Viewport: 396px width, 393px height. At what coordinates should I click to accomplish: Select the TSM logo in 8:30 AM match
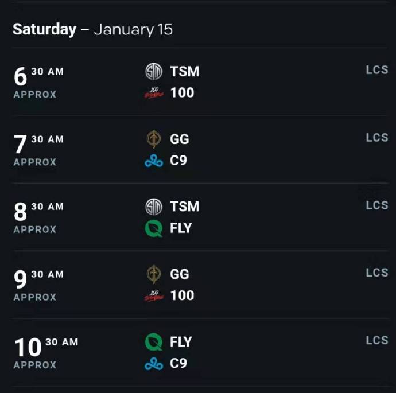pos(154,207)
